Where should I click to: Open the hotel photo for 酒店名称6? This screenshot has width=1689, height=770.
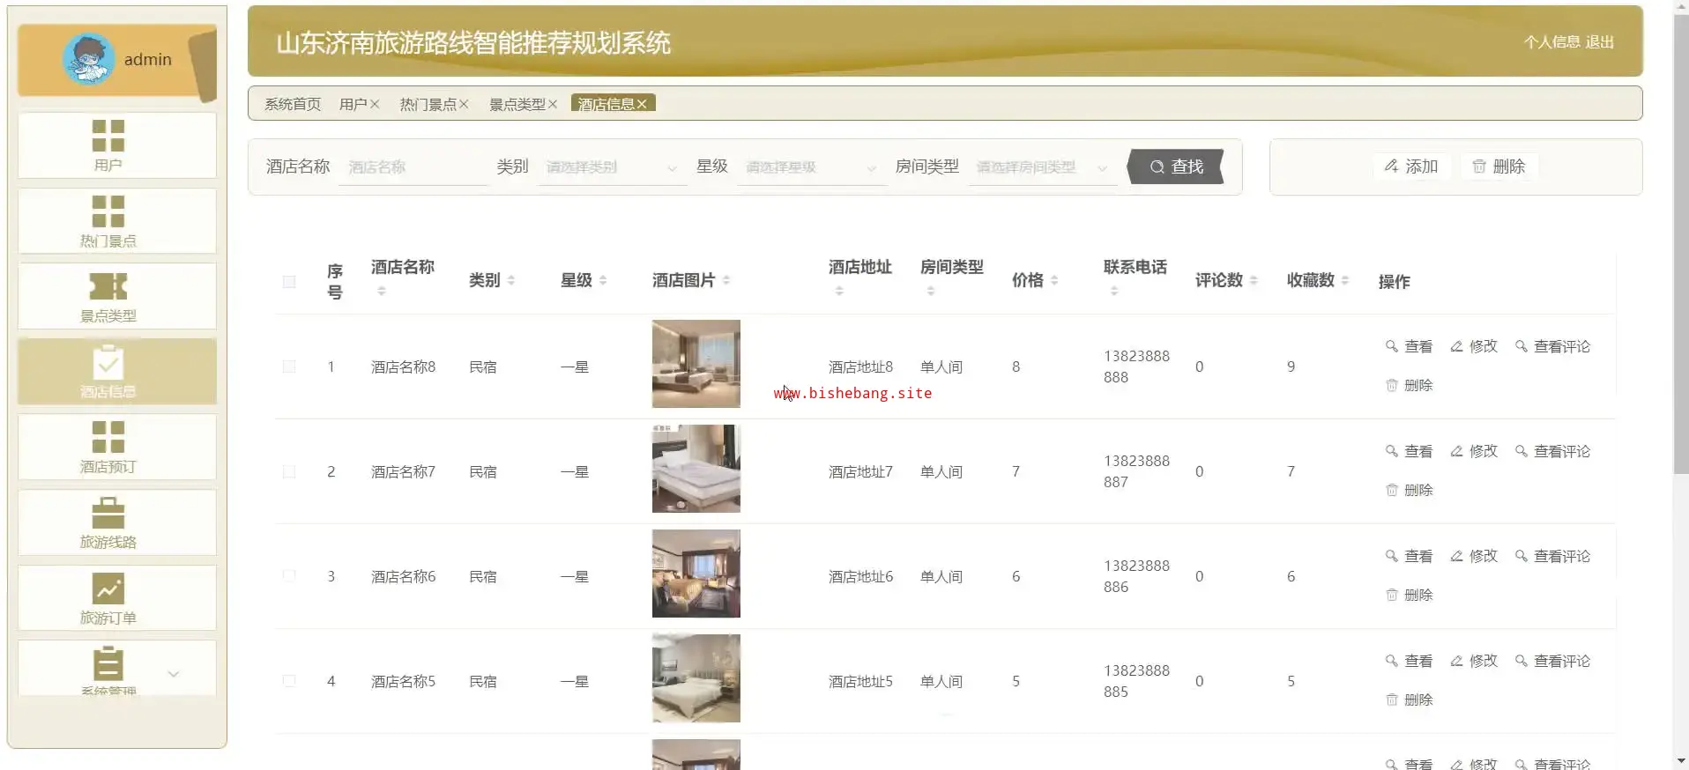click(696, 574)
